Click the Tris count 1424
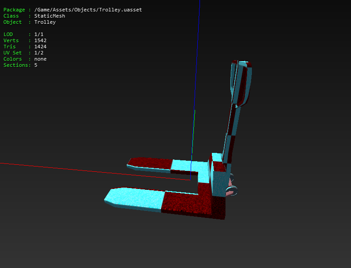 pos(40,47)
